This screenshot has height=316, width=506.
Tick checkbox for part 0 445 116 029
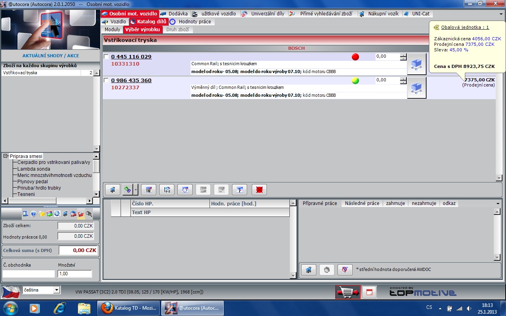(x=106, y=57)
